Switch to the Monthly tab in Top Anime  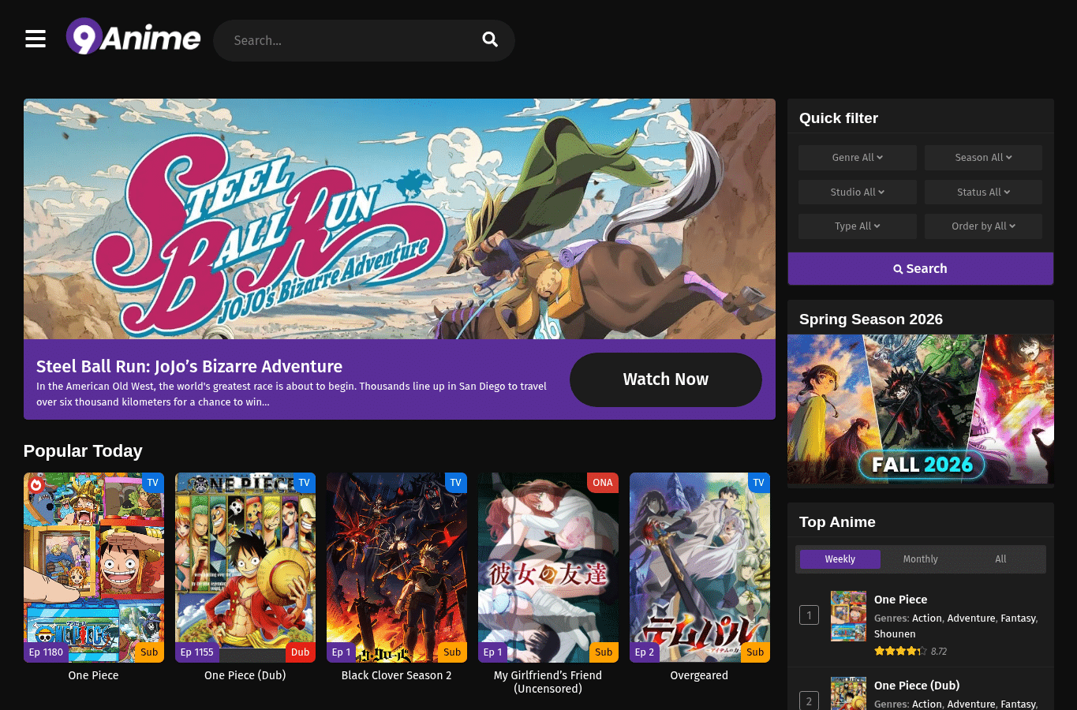pyautogui.click(x=920, y=559)
